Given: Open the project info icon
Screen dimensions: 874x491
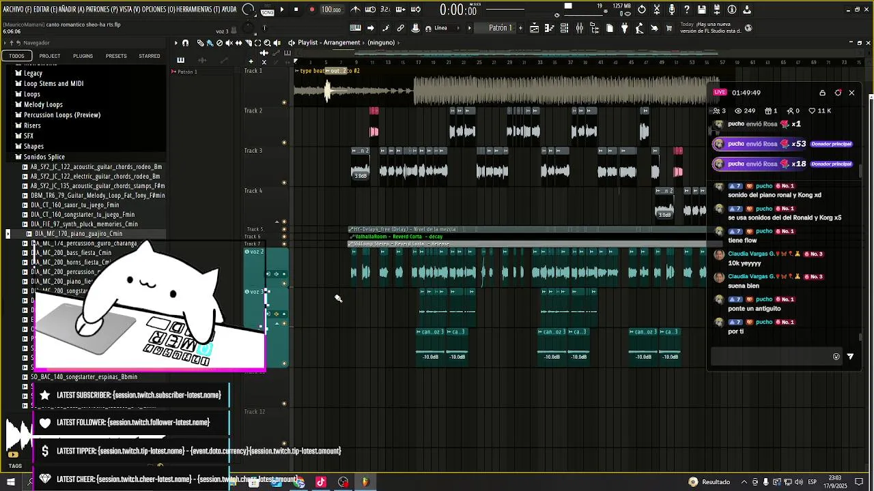Looking at the screenshot, I should (x=732, y=10).
